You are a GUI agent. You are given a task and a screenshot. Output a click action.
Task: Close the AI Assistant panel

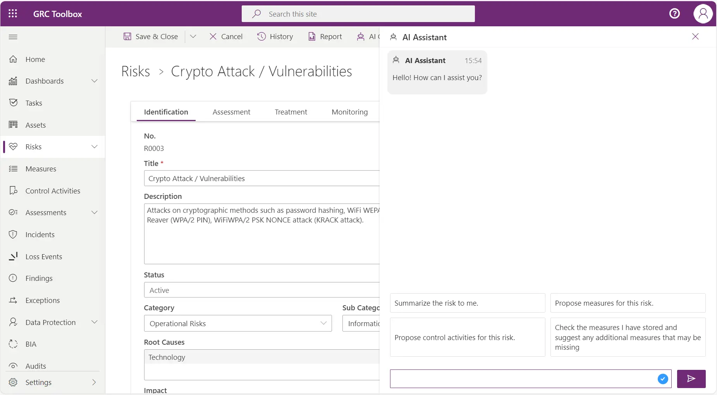695,36
